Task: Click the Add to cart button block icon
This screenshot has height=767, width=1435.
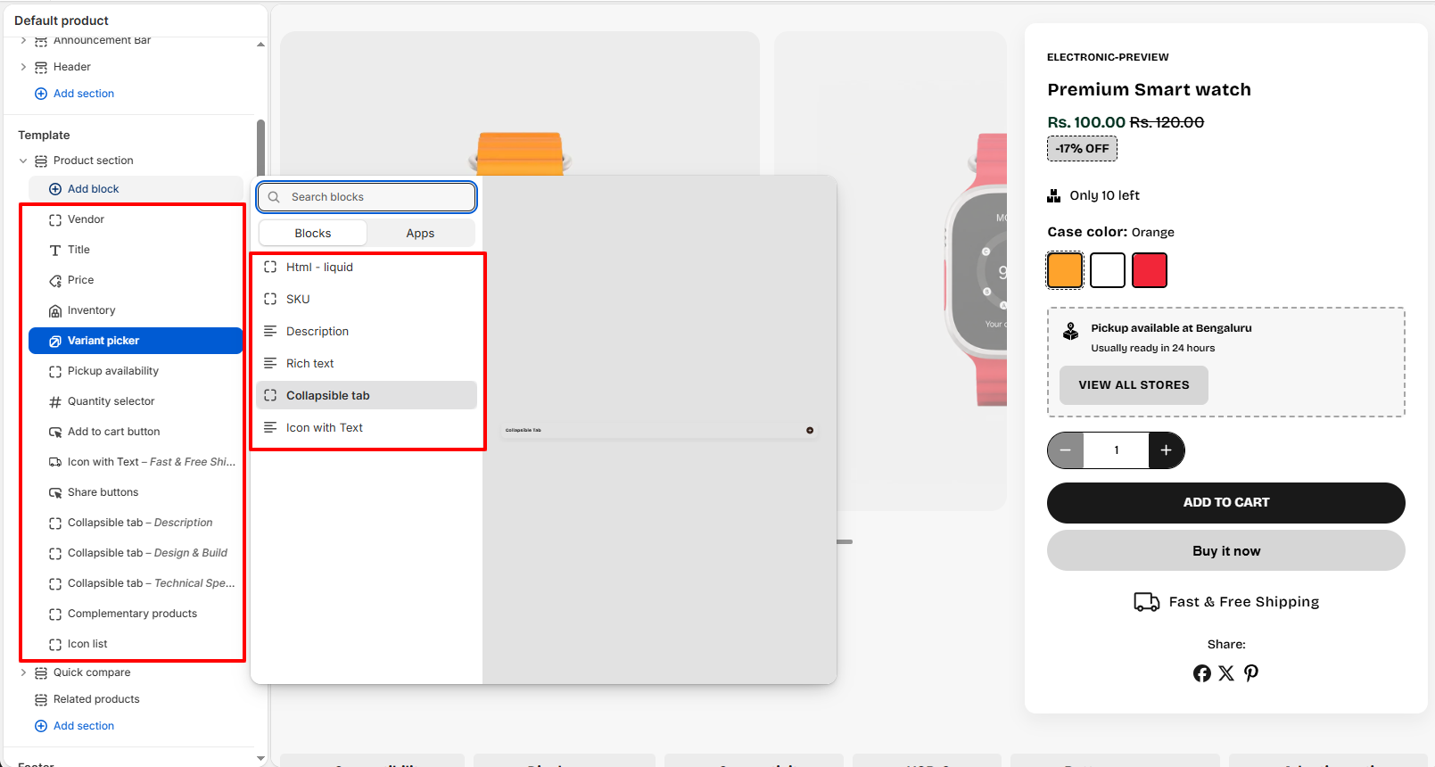Action: point(55,432)
